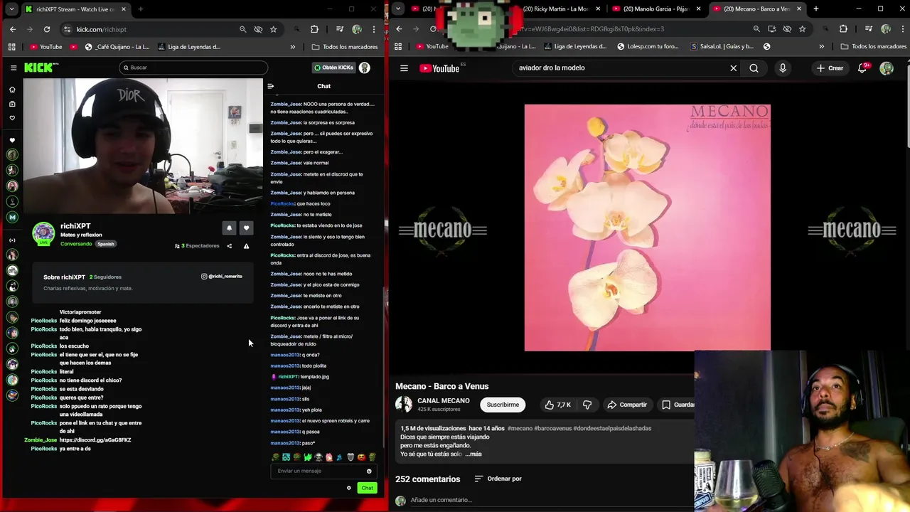Reload the Kick browser page
910x512 pixels.
pyautogui.click(x=47, y=29)
